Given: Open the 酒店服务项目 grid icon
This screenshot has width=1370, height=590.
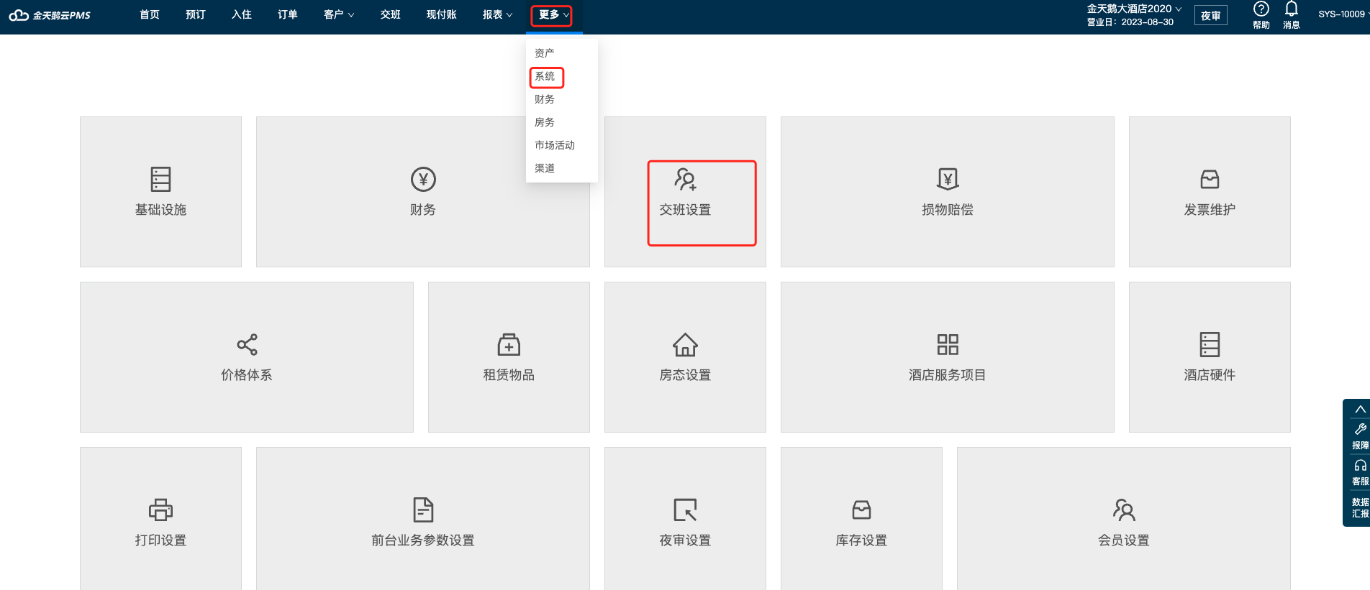Looking at the screenshot, I should point(948,344).
